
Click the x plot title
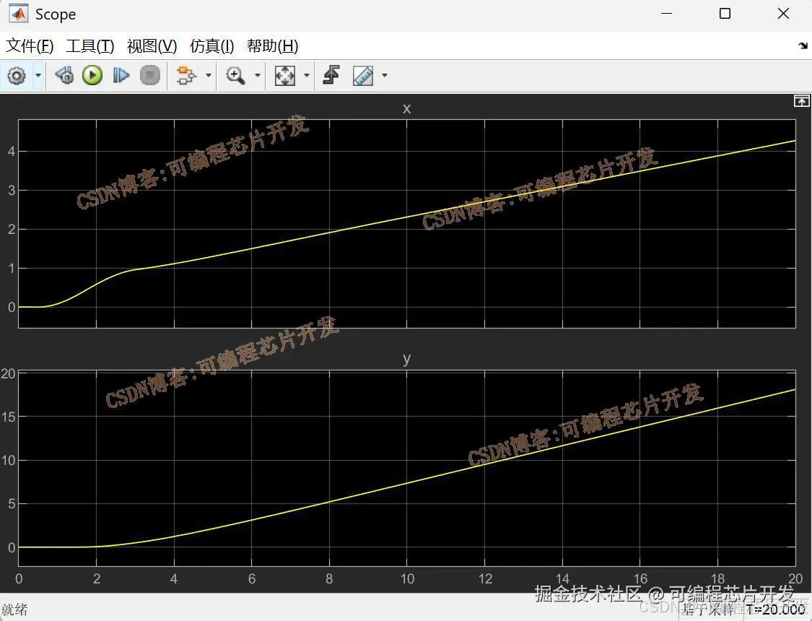(x=406, y=109)
